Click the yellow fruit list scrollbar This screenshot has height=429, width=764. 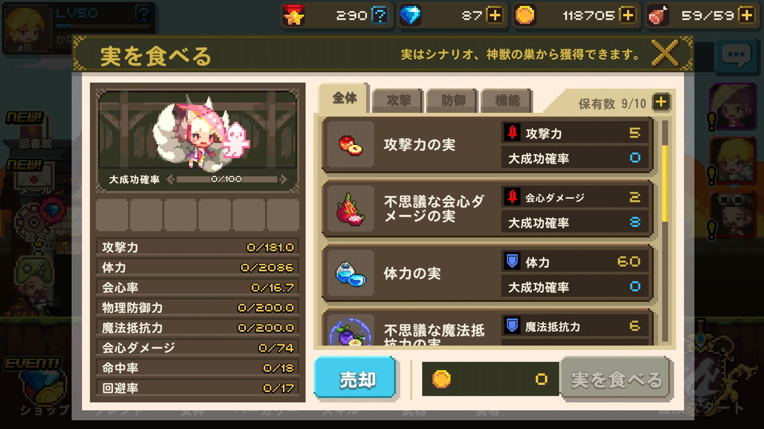665,183
